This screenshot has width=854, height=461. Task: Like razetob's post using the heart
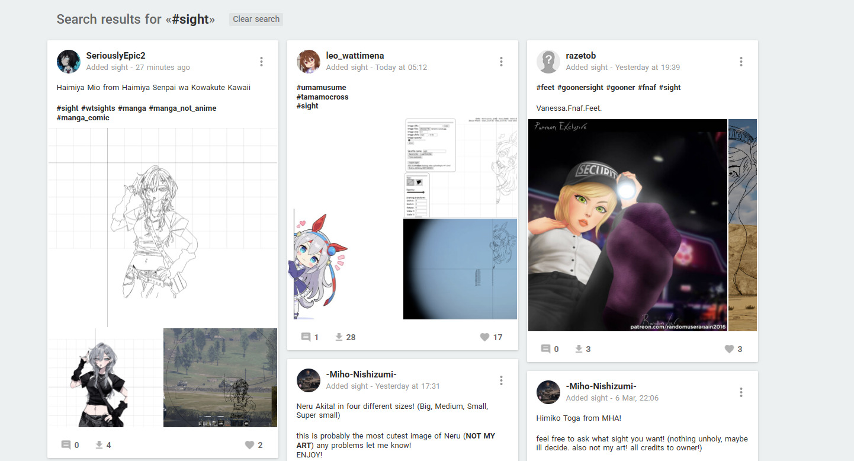(729, 349)
